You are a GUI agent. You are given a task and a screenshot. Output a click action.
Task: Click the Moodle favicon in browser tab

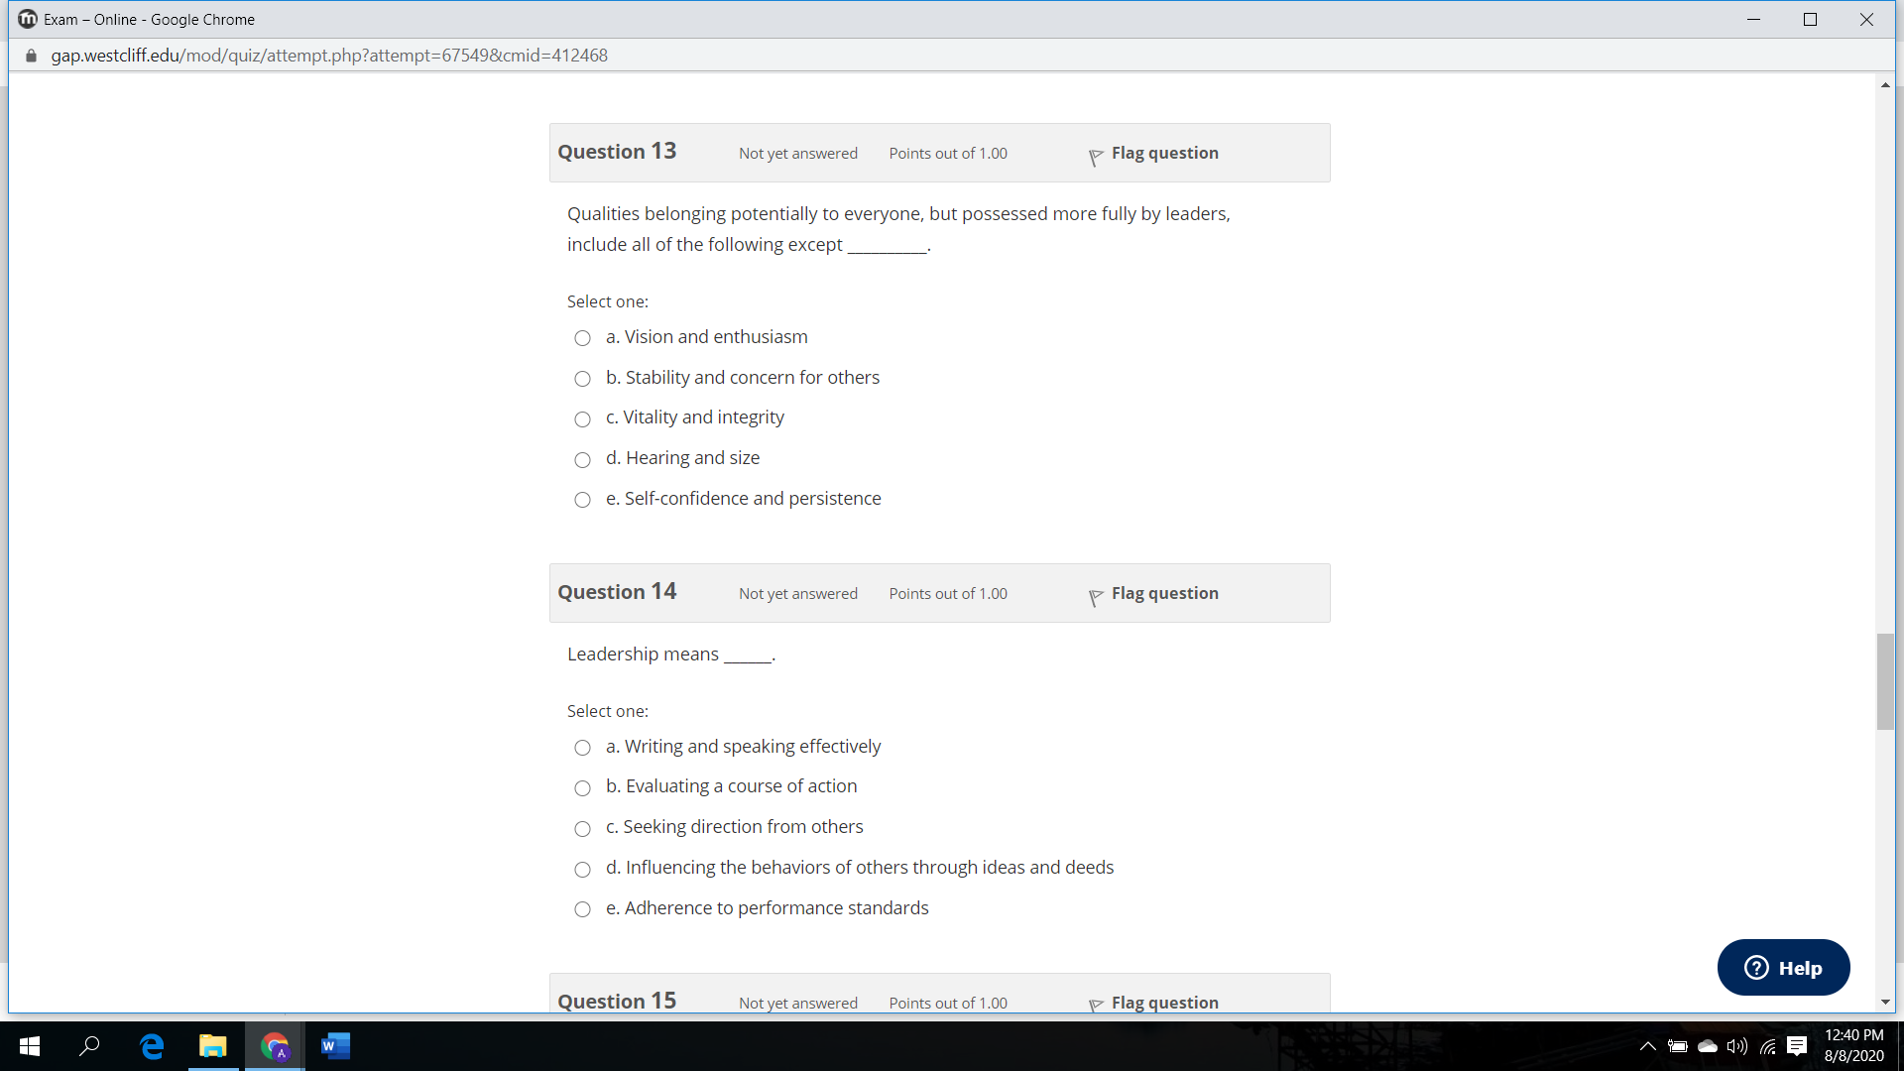coord(25,18)
